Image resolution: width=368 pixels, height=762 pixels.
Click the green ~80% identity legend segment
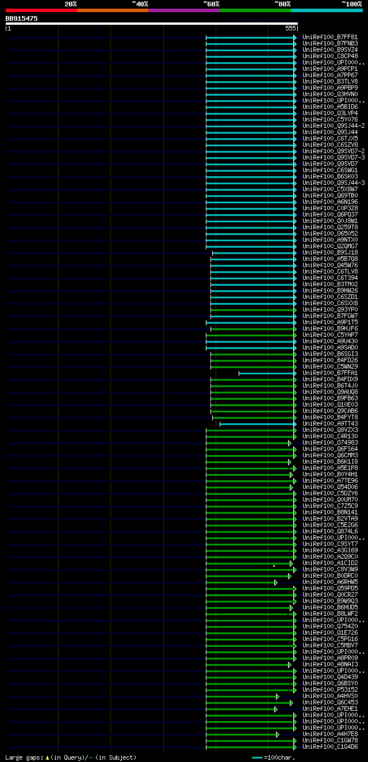tap(255, 10)
